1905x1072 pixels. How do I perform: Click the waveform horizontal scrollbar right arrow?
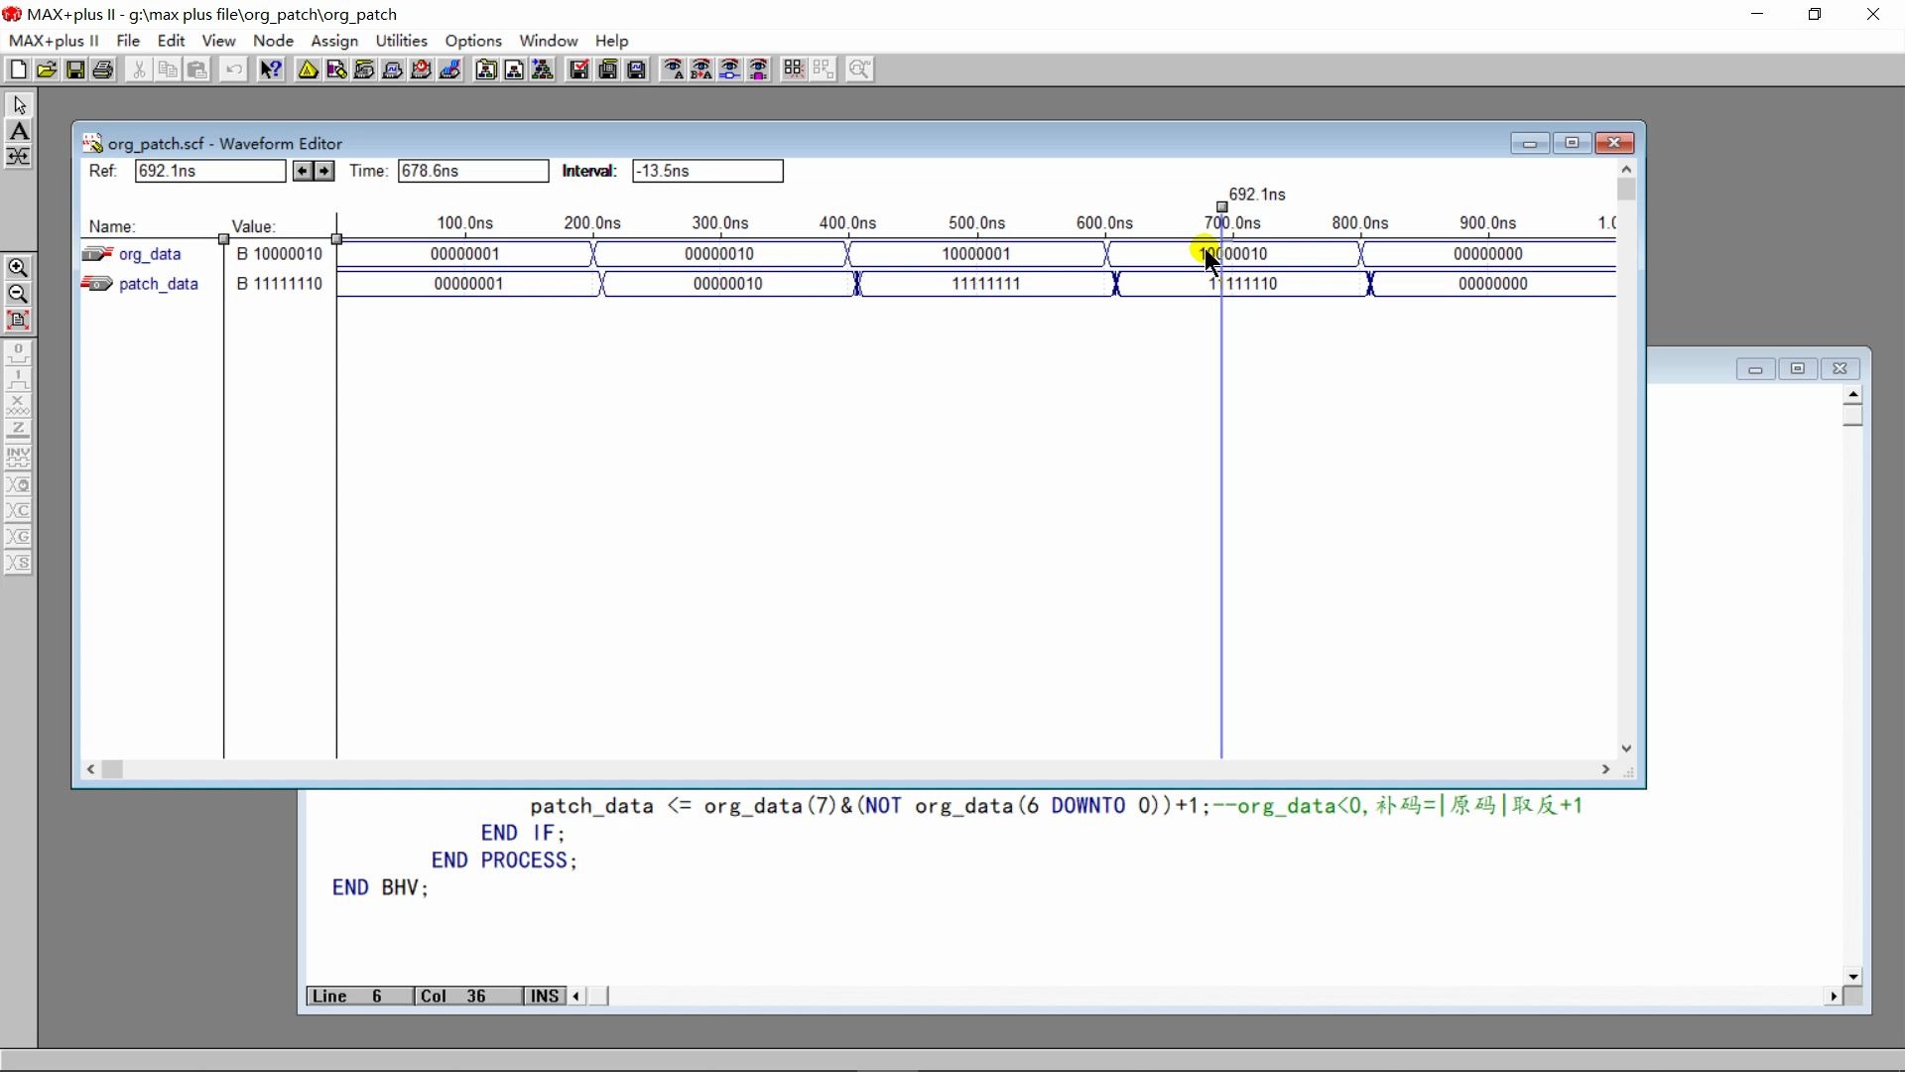1605,769
